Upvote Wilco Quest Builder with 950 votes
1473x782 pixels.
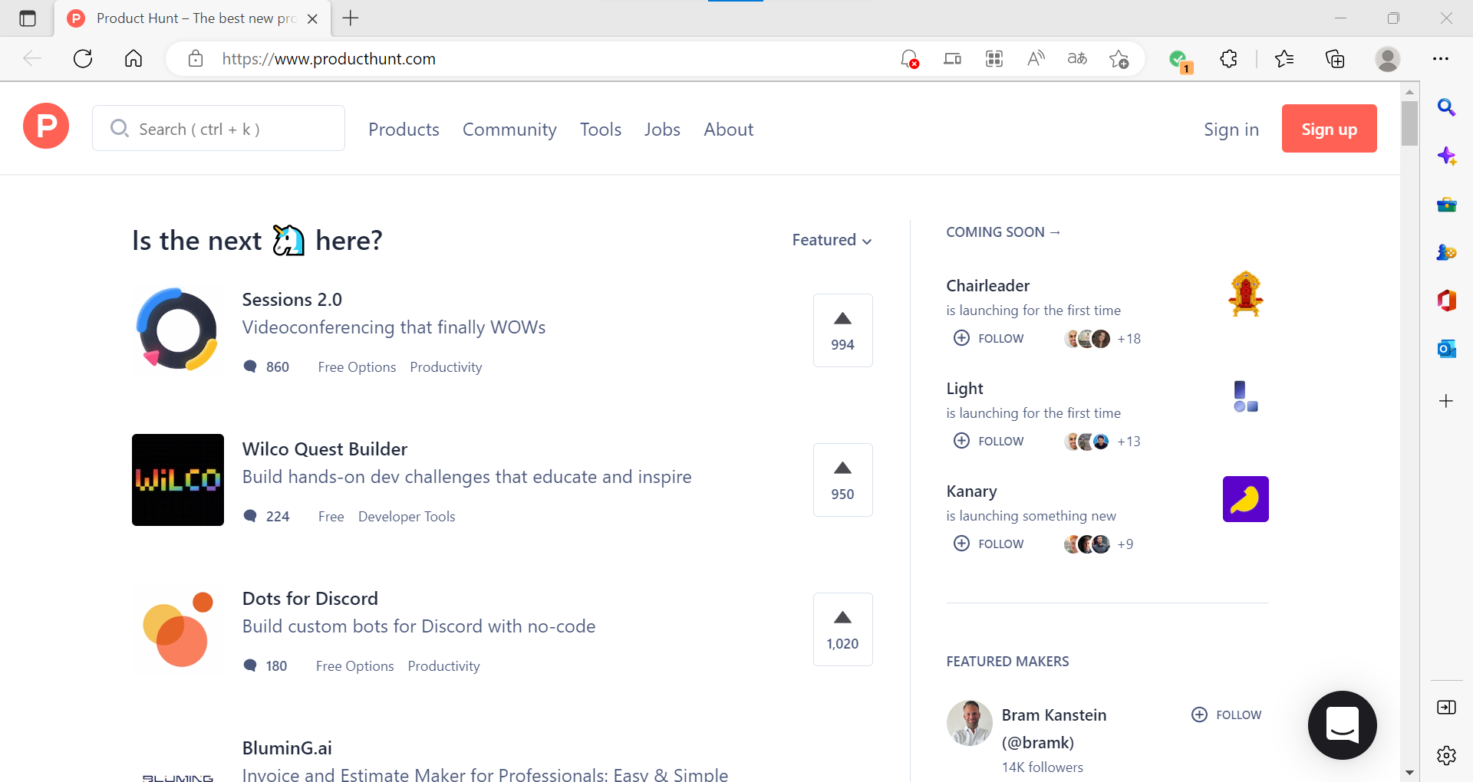[842, 480]
